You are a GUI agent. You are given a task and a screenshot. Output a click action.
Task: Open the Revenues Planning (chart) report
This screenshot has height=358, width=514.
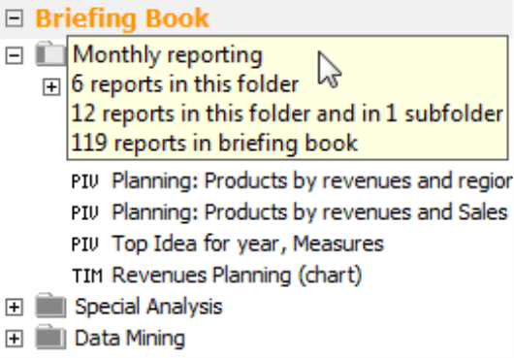point(237,276)
